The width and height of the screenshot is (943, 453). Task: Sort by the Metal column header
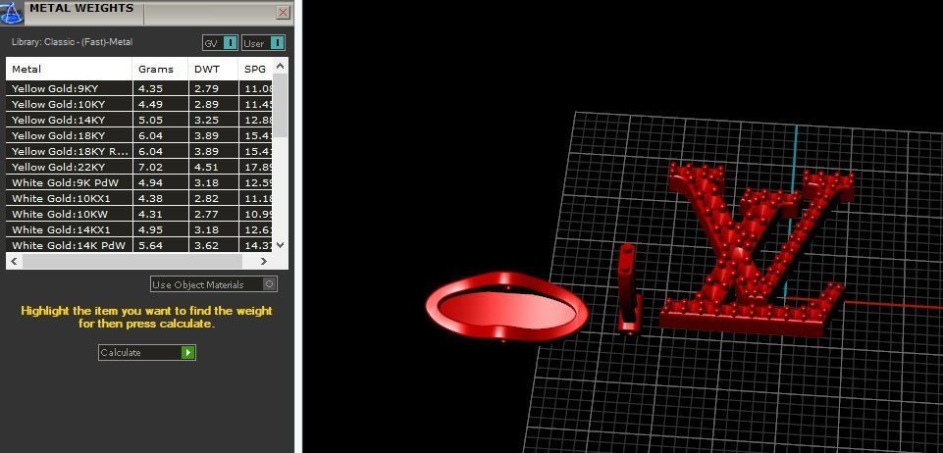pyautogui.click(x=69, y=69)
